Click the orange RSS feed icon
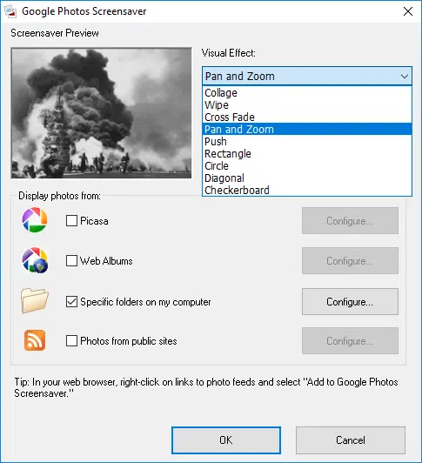This screenshot has height=463, width=422. point(35,340)
